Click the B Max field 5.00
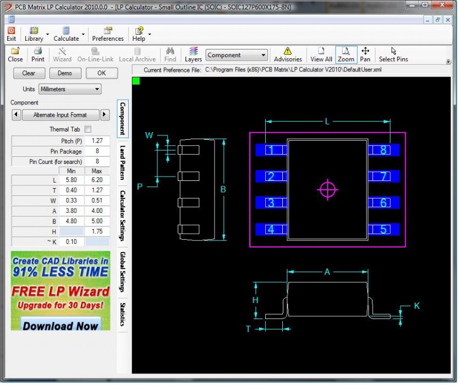 [97, 221]
